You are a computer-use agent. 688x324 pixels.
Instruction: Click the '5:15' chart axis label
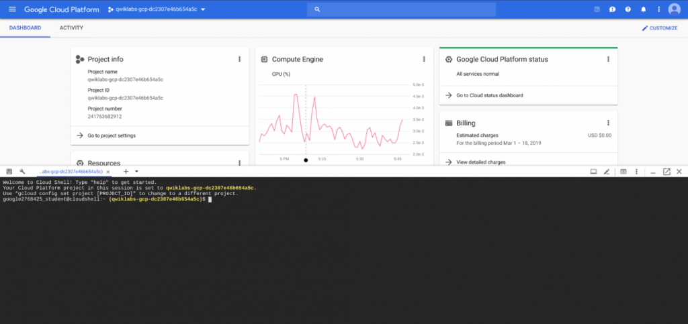click(x=322, y=159)
